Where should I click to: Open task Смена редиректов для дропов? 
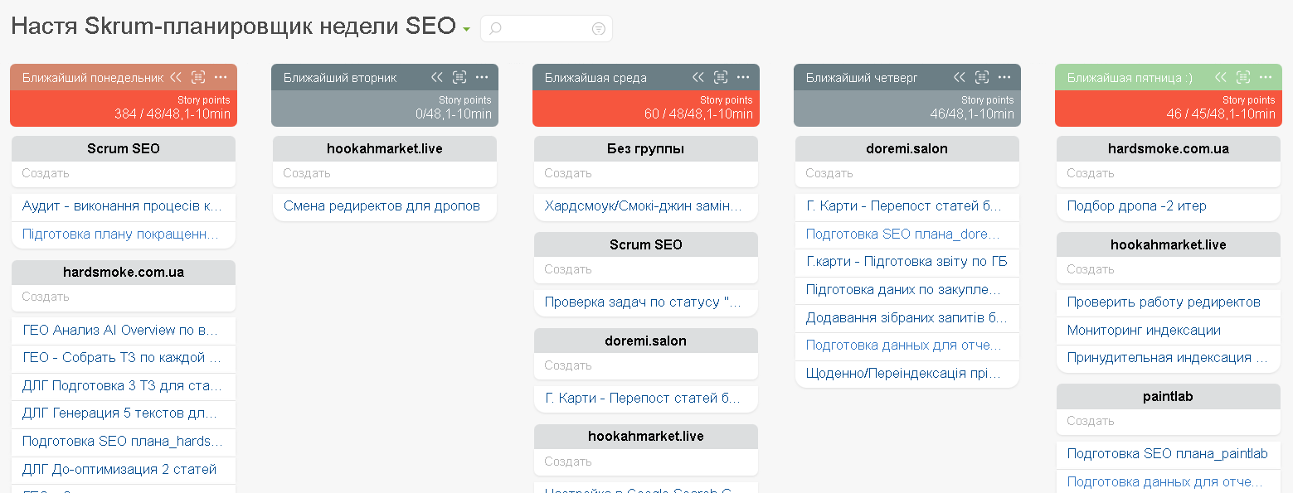click(382, 205)
